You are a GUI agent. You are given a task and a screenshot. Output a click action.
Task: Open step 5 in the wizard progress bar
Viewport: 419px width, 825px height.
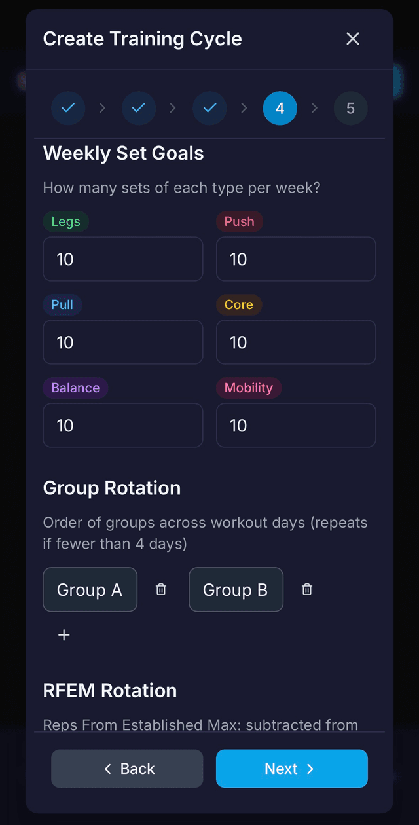click(x=350, y=108)
